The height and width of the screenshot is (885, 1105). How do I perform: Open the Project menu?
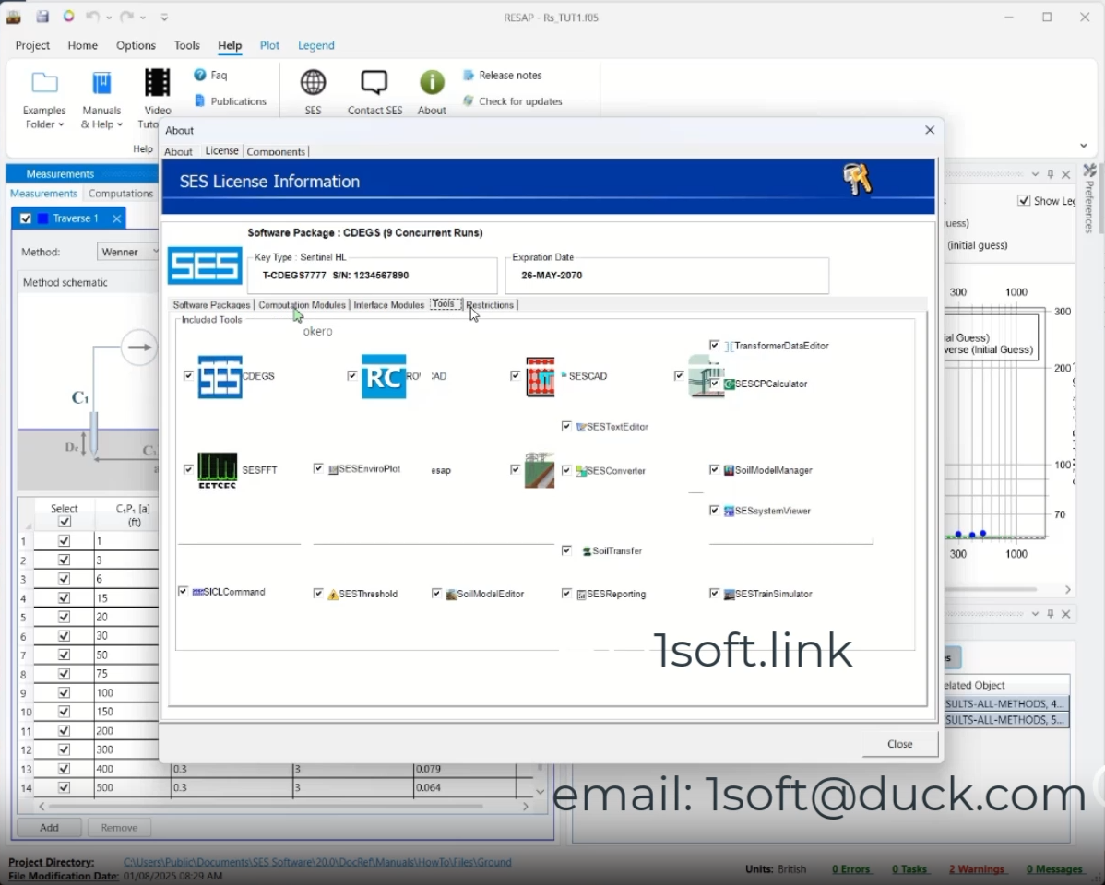(x=32, y=45)
